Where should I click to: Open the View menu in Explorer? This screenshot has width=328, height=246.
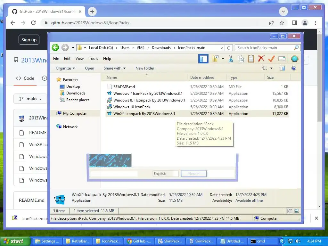coord(79,59)
